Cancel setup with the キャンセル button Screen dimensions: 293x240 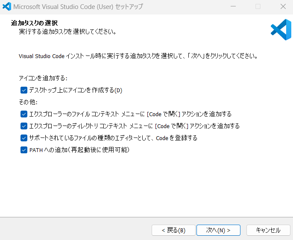[x=268, y=230]
